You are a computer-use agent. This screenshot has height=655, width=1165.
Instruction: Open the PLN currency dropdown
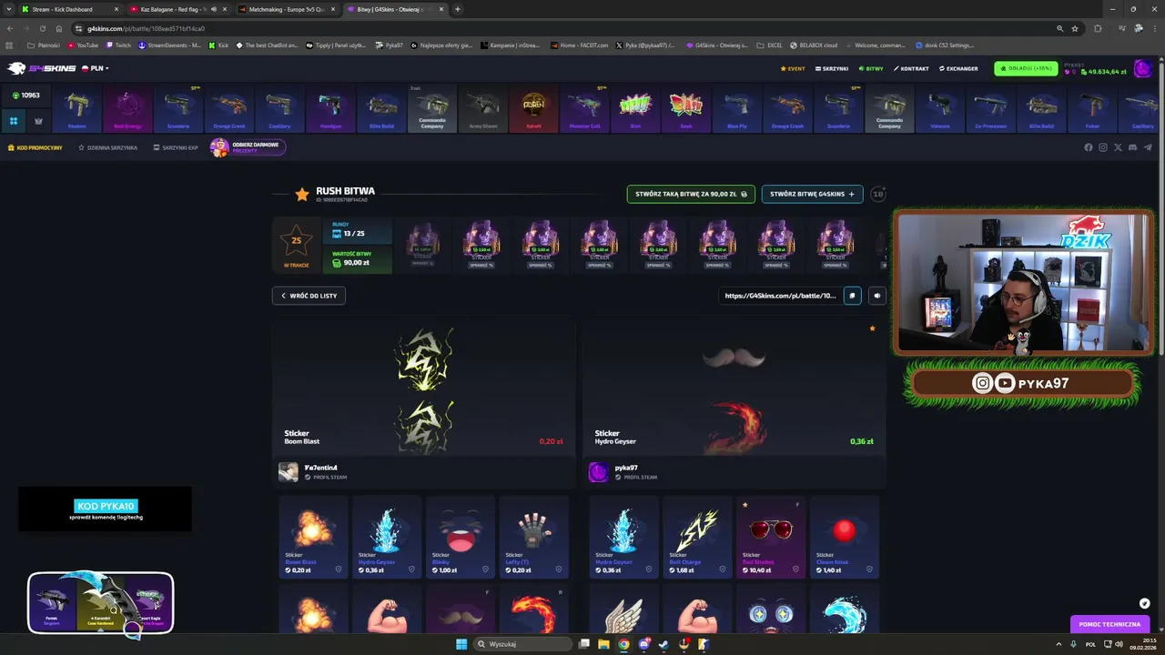[96, 68]
